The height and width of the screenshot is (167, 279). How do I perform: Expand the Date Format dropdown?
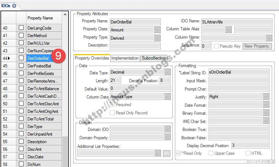point(266,105)
